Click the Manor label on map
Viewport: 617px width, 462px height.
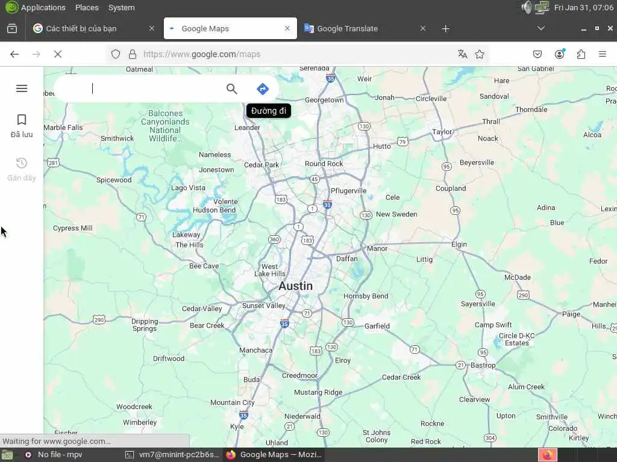(377, 248)
